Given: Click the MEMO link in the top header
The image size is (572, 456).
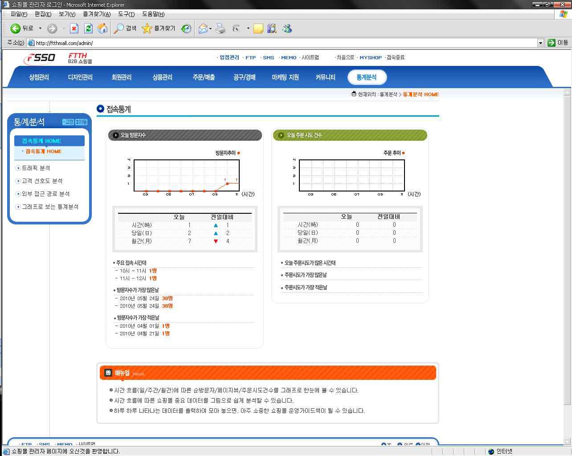Looking at the screenshot, I should pyautogui.click(x=289, y=57).
